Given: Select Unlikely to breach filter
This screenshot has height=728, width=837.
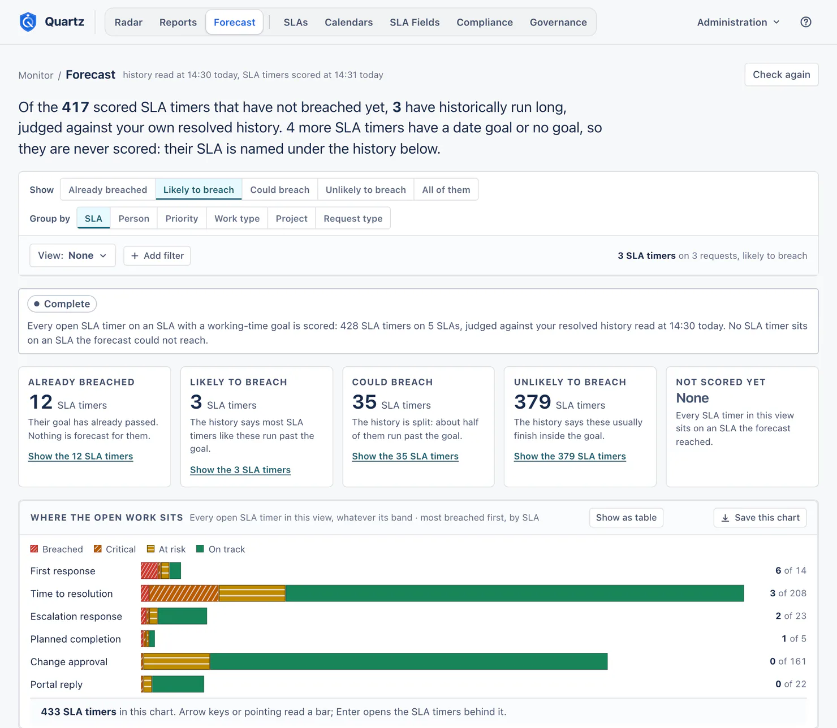Looking at the screenshot, I should (366, 189).
